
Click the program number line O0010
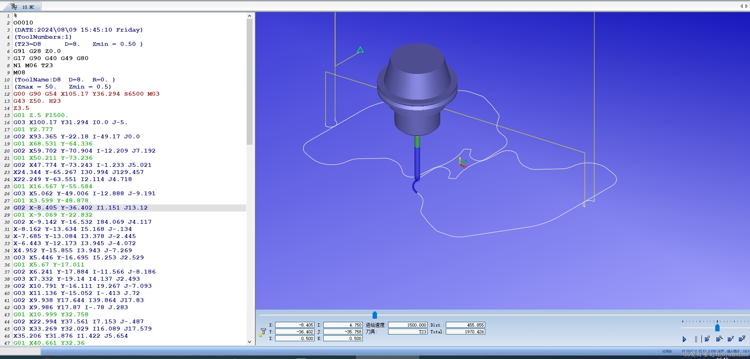coord(23,23)
